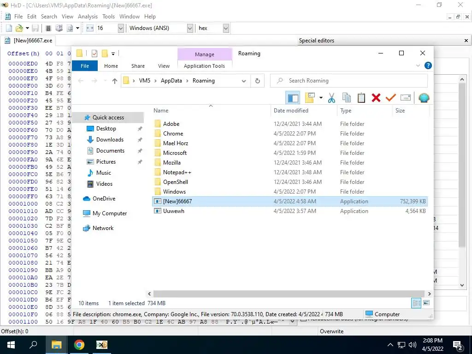Click the Cut scissors icon
Image resolution: width=472 pixels, height=354 pixels.
331,98
